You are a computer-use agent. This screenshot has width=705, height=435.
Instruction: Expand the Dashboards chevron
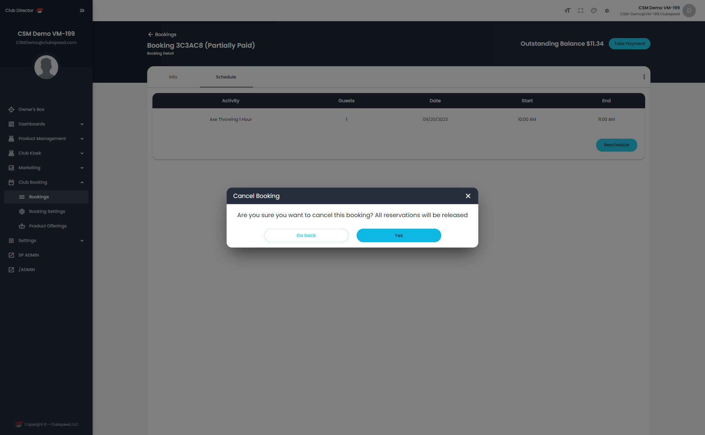(82, 124)
